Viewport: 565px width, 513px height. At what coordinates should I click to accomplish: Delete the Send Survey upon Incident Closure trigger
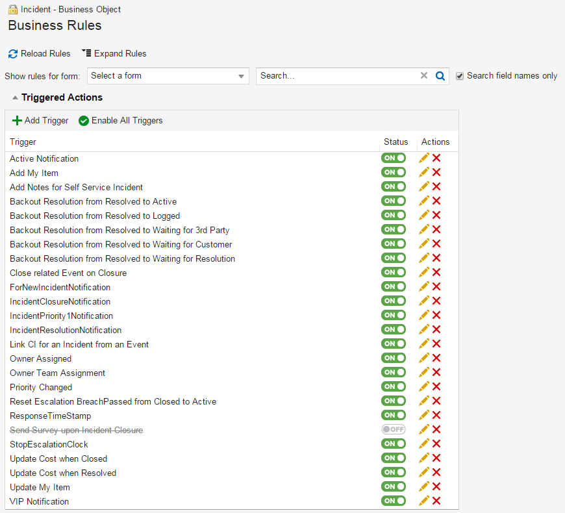(436, 429)
